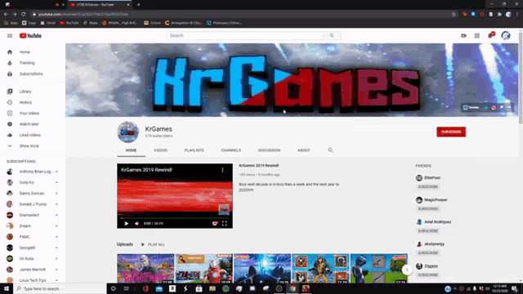Open the account avatar menu
The image size is (523, 294).
pos(506,35)
